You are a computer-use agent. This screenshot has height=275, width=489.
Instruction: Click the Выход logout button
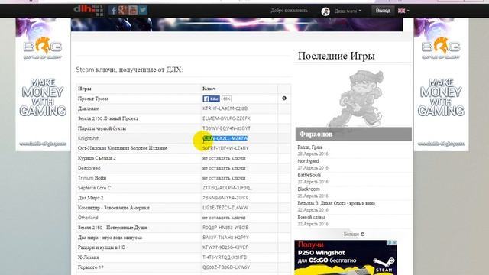pyautogui.click(x=383, y=11)
